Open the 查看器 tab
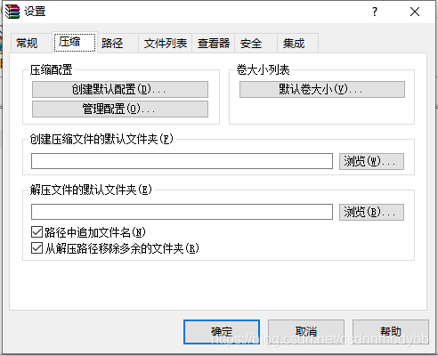438x356 pixels. point(214,44)
